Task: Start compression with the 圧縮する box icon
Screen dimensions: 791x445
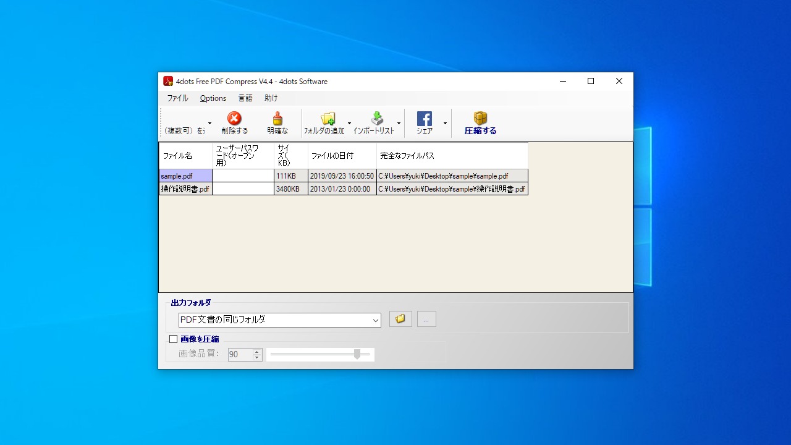Action: coord(480,117)
